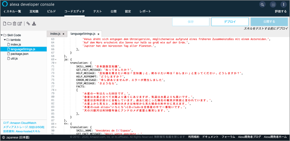Open Alexa開発者ブログ footer link
Screen dimensions: 290x141
pos(249,137)
